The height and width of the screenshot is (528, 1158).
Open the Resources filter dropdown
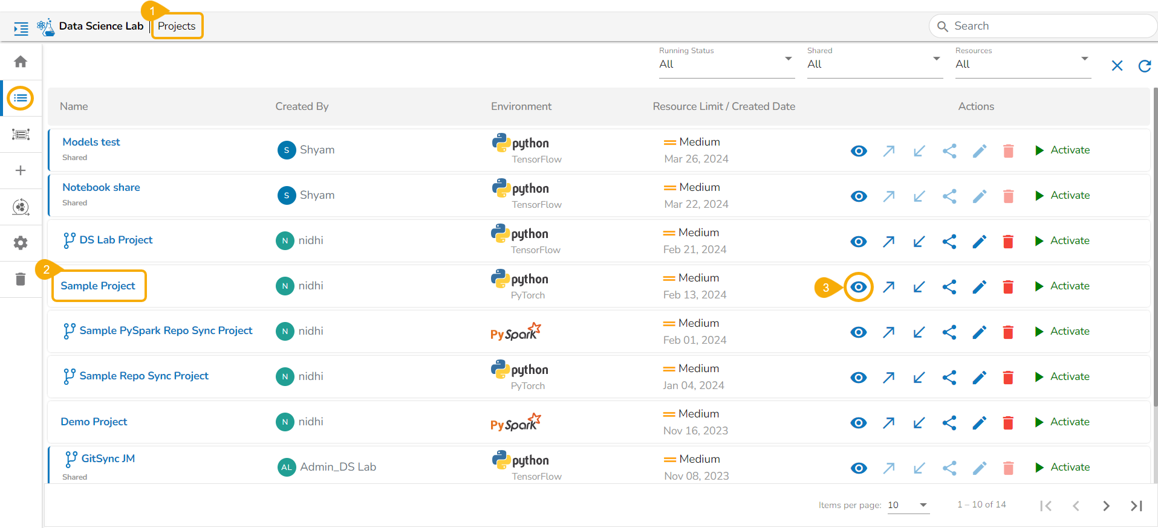click(1022, 64)
